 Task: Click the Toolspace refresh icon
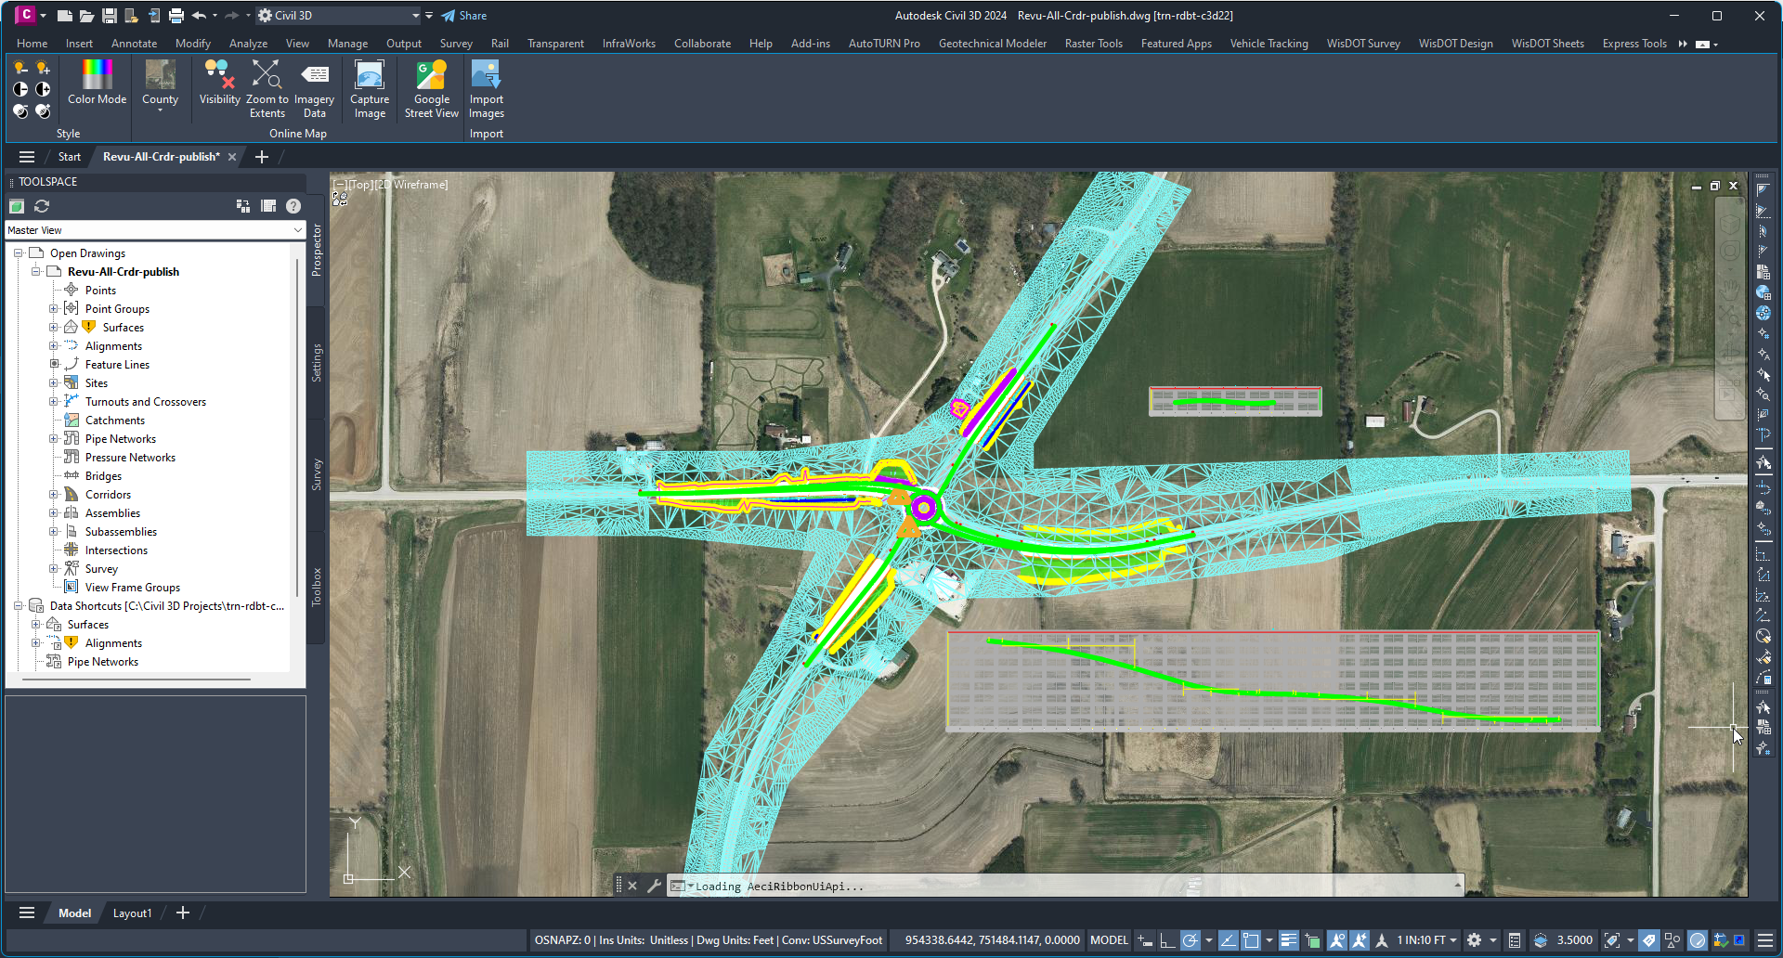click(x=42, y=206)
